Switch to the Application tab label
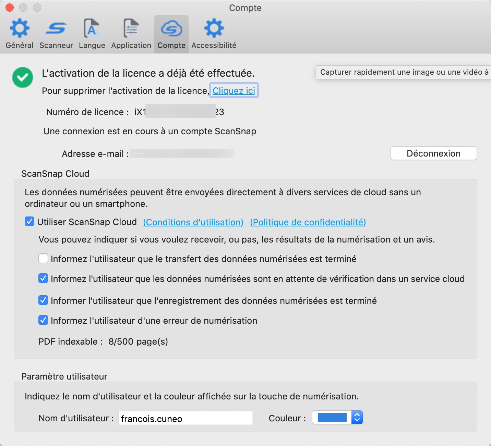Image resolution: width=491 pixels, height=446 pixels. pyautogui.click(x=131, y=45)
